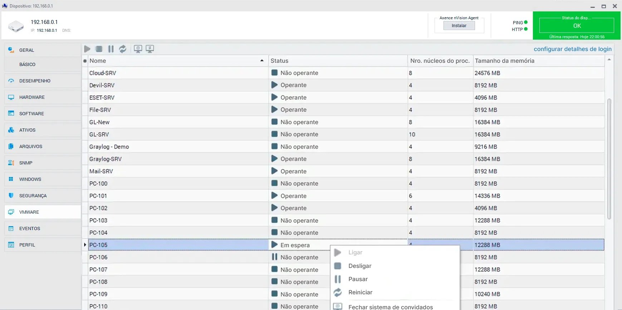The width and height of the screenshot is (622, 310).
Task: Open the ARQUIVOS sidebar icon
Action: point(11,146)
